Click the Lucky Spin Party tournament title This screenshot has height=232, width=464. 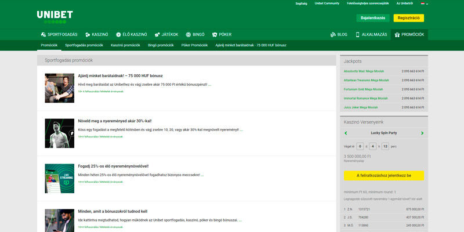[x=384, y=133]
